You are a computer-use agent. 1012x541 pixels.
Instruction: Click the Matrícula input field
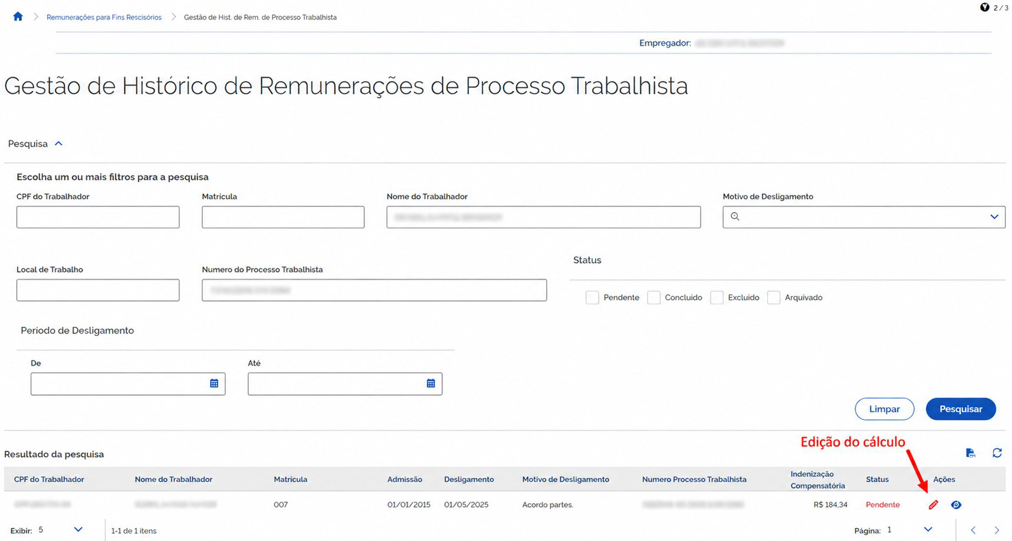point(283,217)
